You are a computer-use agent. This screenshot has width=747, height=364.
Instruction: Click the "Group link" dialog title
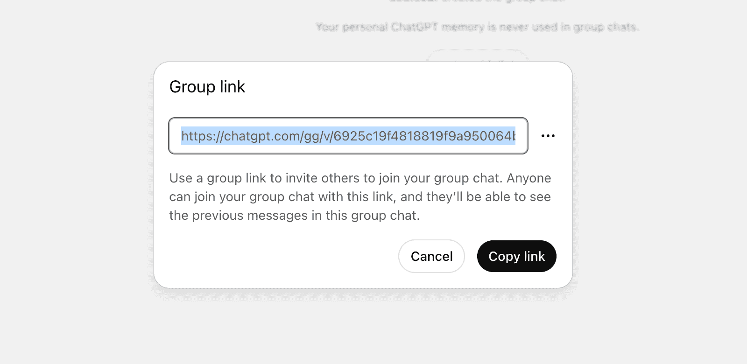click(x=207, y=87)
